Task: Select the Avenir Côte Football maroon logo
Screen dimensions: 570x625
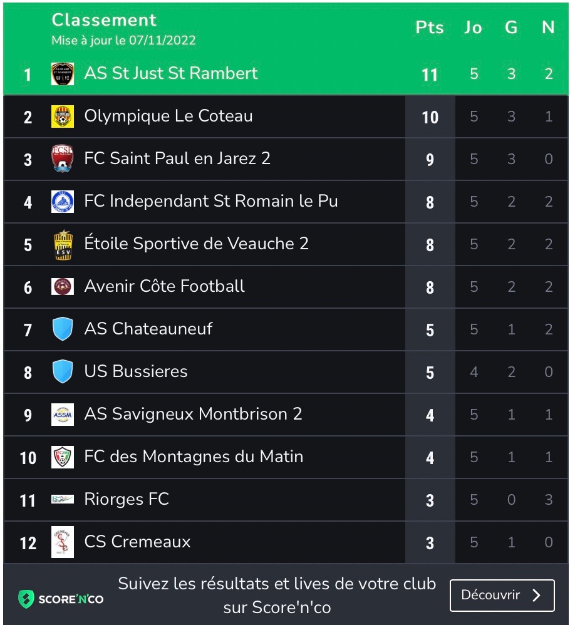Action: point(63,287)
